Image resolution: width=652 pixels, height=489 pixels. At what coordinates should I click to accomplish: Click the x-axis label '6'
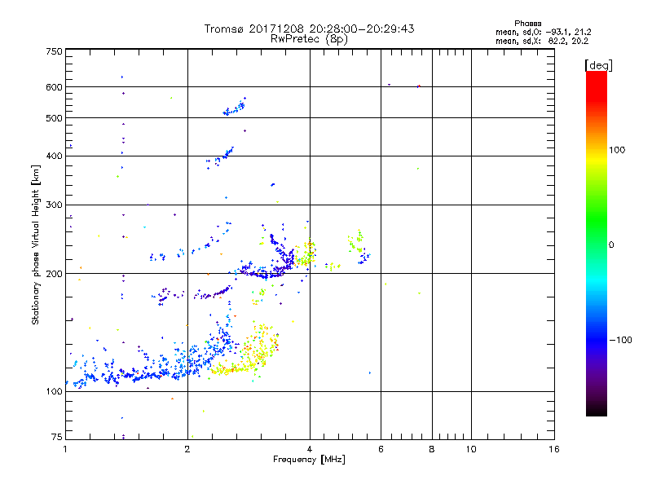(x=381, y=449)
